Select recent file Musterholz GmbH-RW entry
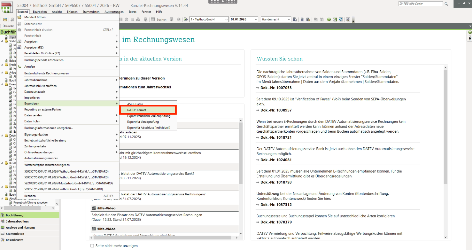 [68, 183]
